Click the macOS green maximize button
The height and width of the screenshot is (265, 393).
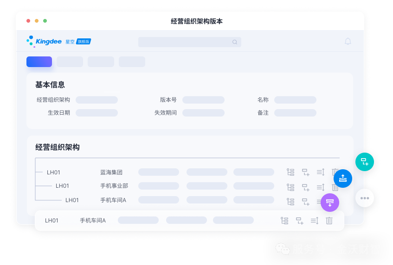pos(45,21)
